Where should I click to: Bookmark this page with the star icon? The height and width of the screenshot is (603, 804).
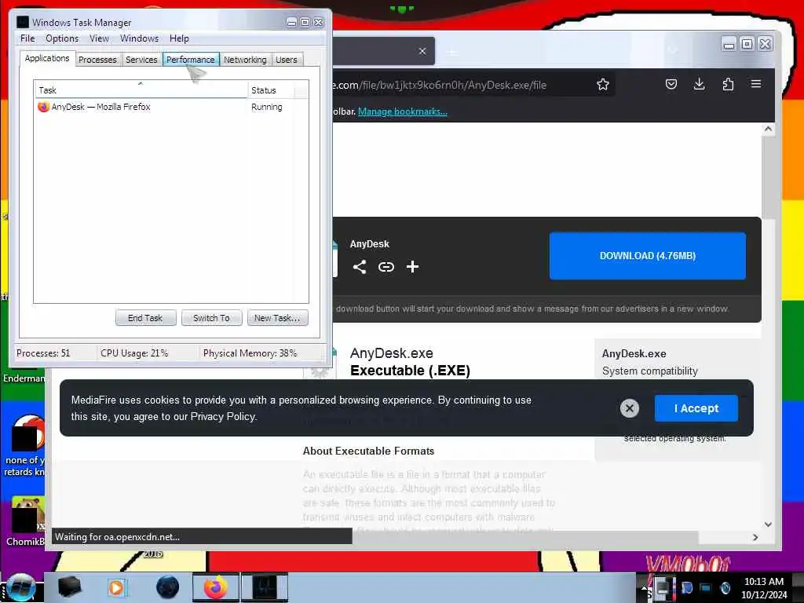point(602,85)
